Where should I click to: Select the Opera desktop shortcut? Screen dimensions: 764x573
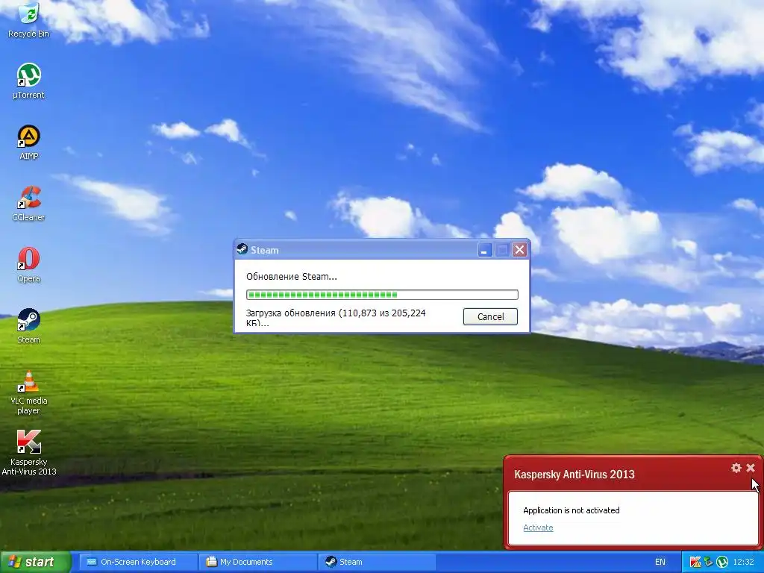pyautogui.click(x=29, y=265)
